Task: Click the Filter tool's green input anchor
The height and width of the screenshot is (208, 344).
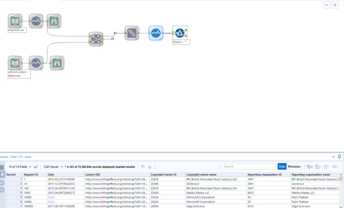Action: 173,33
